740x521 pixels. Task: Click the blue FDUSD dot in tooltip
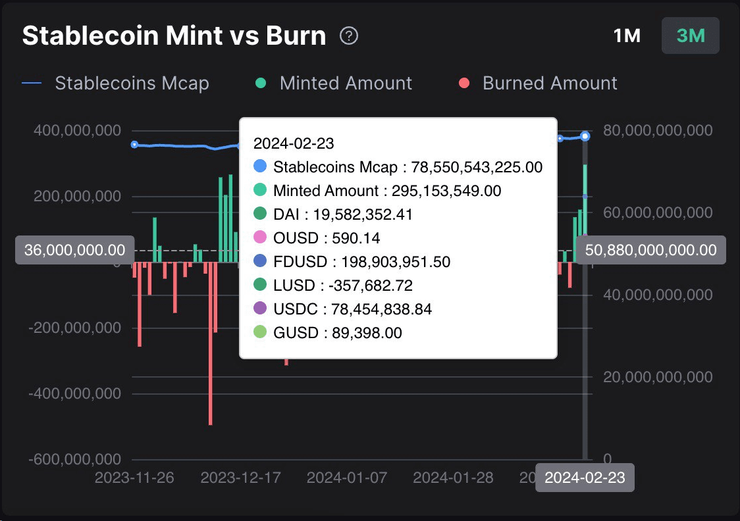261,261
